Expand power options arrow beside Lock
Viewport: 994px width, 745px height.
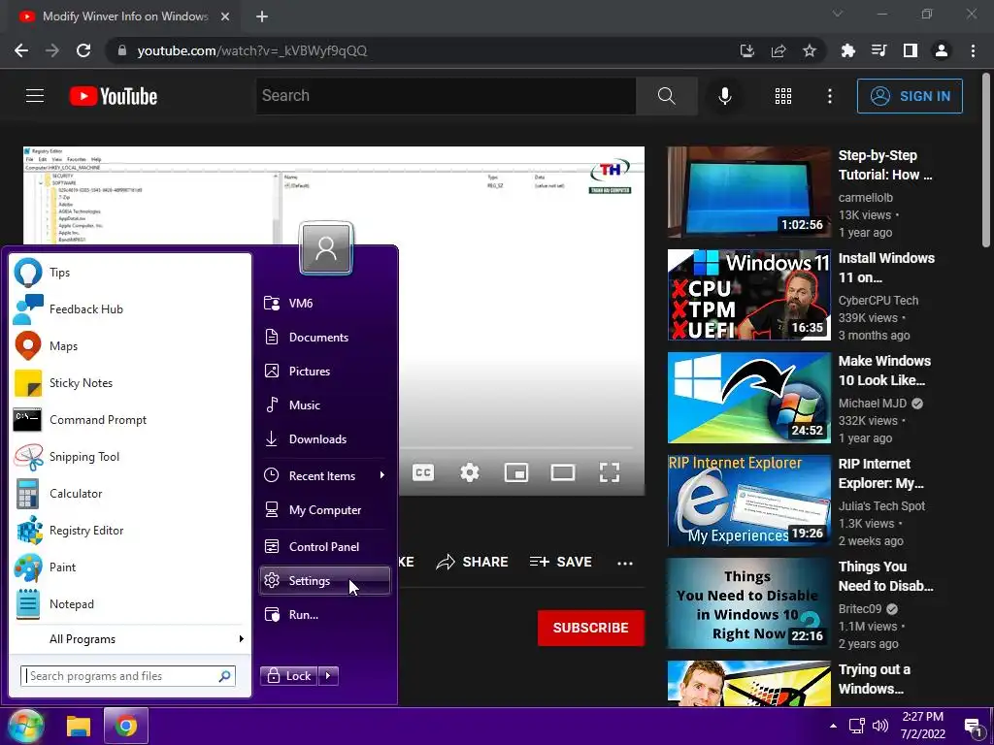pos(328,676)
